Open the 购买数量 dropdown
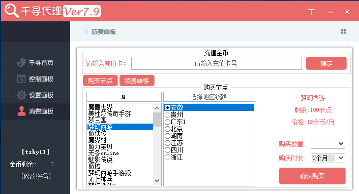359x194 pixels. point(328,144)
